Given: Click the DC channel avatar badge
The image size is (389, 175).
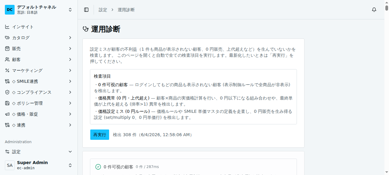Looking at the screenshot, I should (10, 10).
